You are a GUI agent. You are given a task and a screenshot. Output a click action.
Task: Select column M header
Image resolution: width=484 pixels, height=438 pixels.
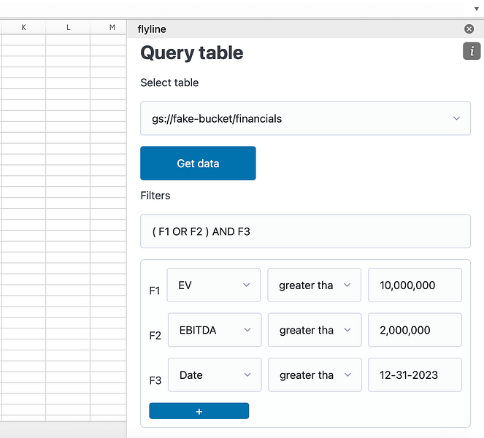pyautogui.click(x=112, y=28)
